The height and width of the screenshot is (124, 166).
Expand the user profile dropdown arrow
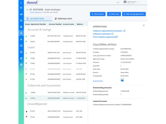(139, 2)
